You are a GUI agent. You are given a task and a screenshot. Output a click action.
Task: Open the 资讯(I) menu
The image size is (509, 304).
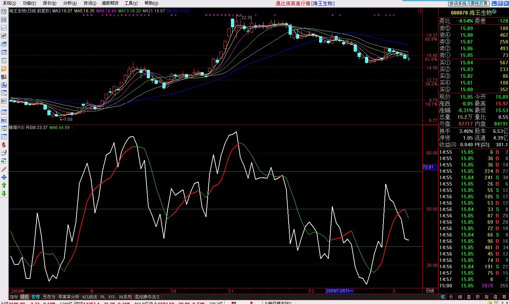(x=90, y=3)
